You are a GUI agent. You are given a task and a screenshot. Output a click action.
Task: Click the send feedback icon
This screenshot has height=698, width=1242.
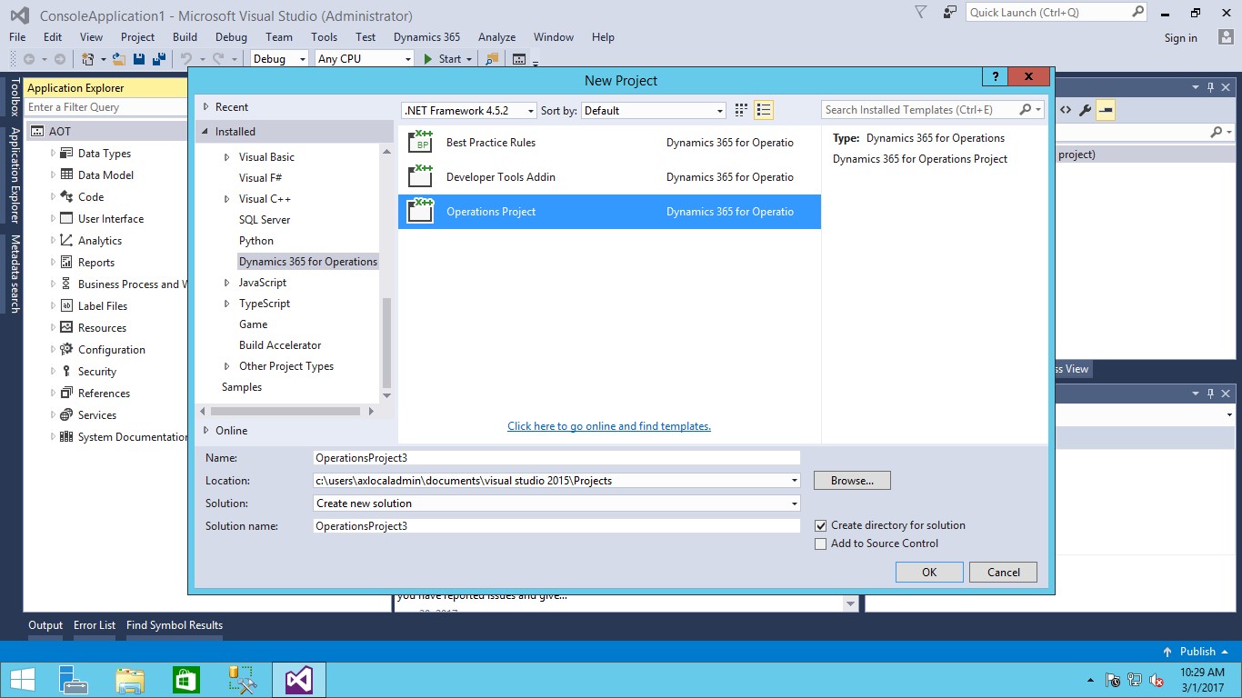[x=949, y=12]
